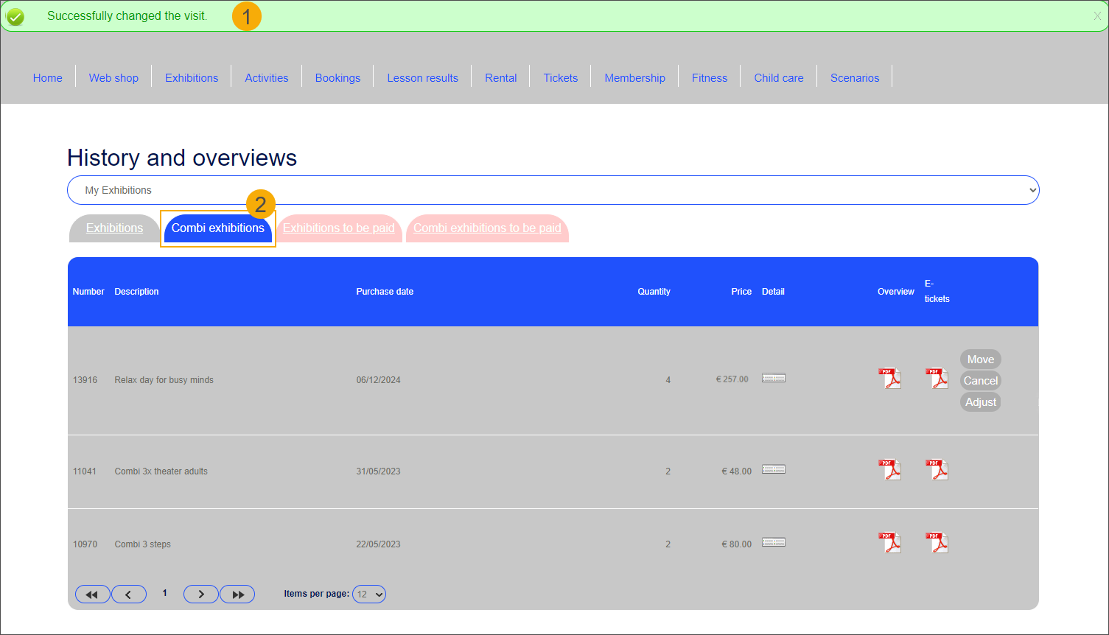Dismiss the success notification banner
The height and width of the screenshot is (635, 1109).
(x=1097, y=16)
